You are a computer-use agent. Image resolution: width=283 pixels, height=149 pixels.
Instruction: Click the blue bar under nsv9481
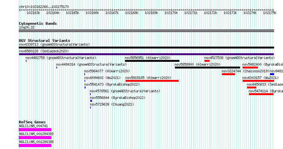(x=272, y=74)
